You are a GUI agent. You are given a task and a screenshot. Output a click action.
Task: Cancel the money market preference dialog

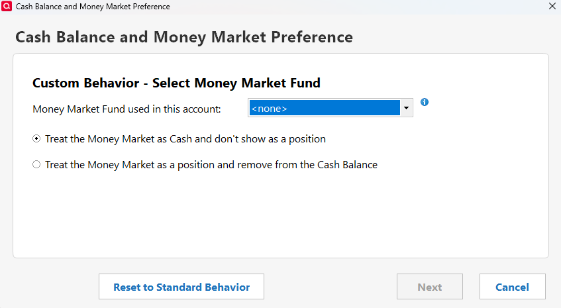[512, 287]
